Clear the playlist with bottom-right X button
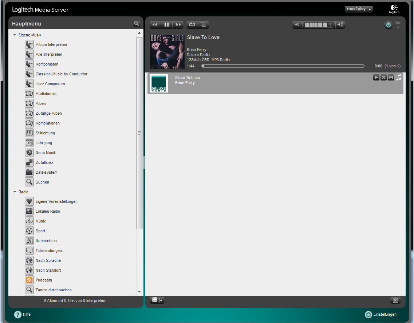Viewport: 414px width, 323px height. click(x=395, y=300)
